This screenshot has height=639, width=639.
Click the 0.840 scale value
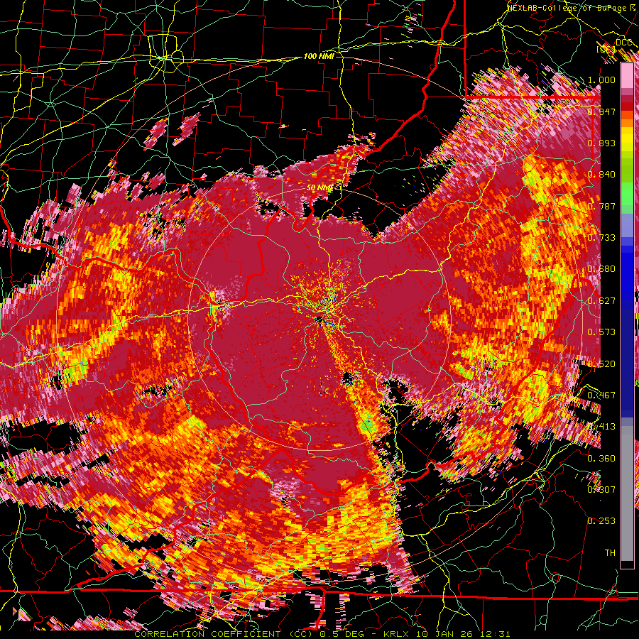(601, 175)
